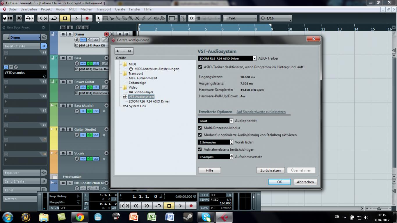397x223 pixels.
Task: Open the Projekt menu
Action: tap(46, 9)
